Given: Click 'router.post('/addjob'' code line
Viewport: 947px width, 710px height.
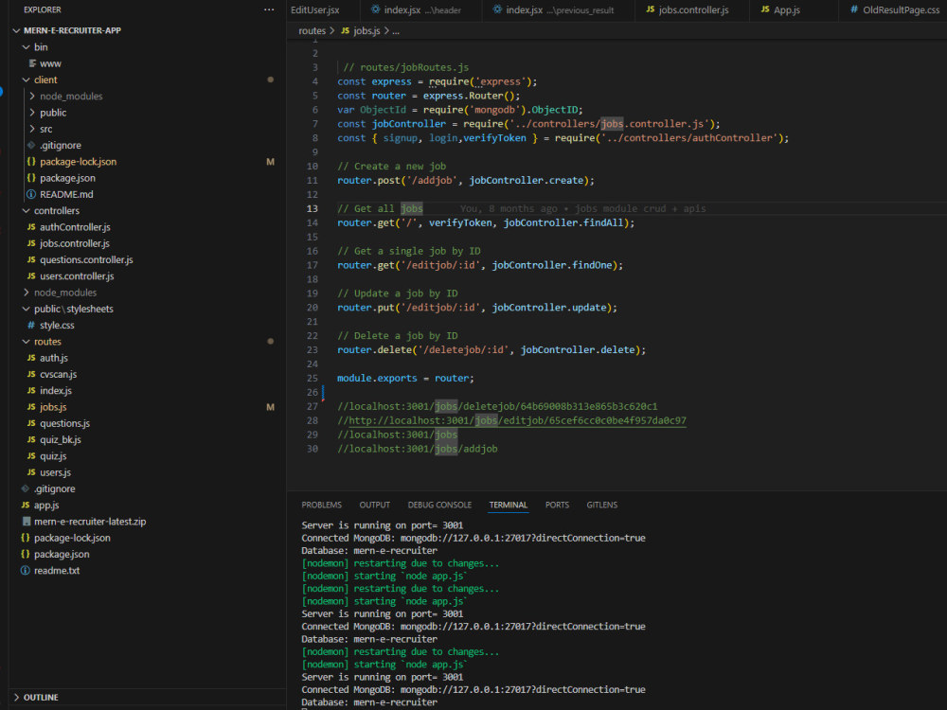Looking at the screenshot, I should coord(466,181).
